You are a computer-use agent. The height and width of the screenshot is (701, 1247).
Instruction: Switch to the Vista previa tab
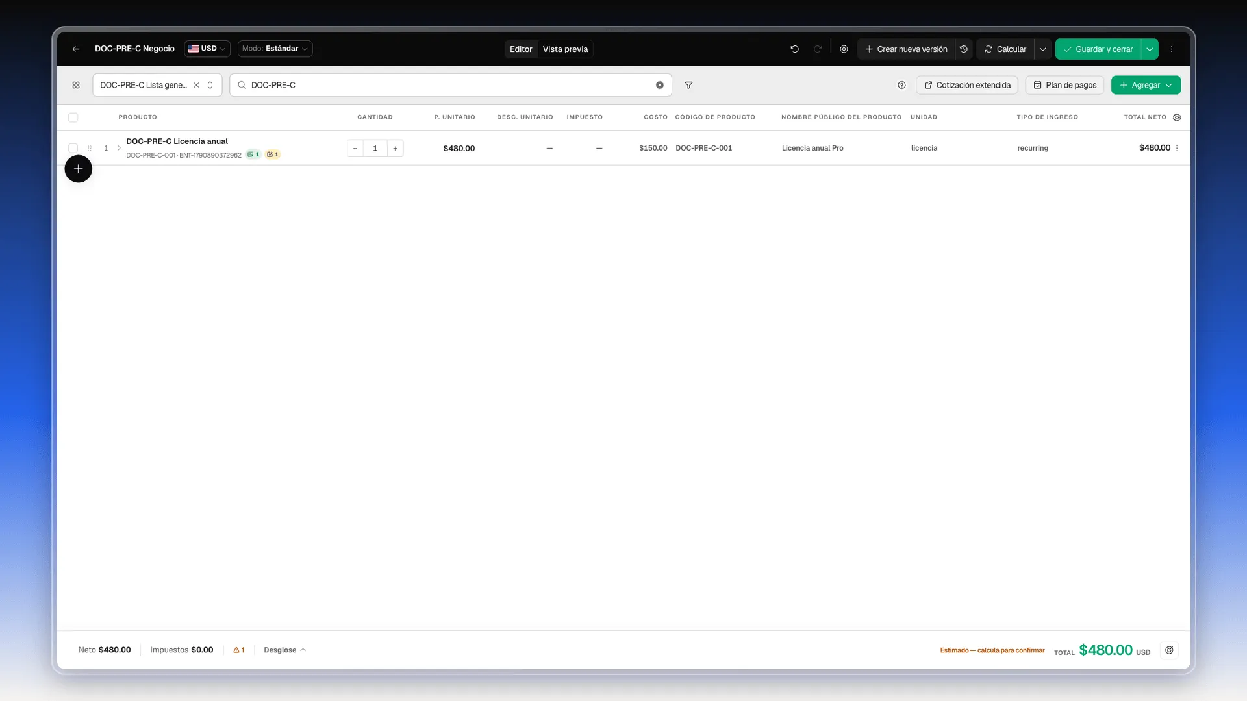tap(565, 49)
